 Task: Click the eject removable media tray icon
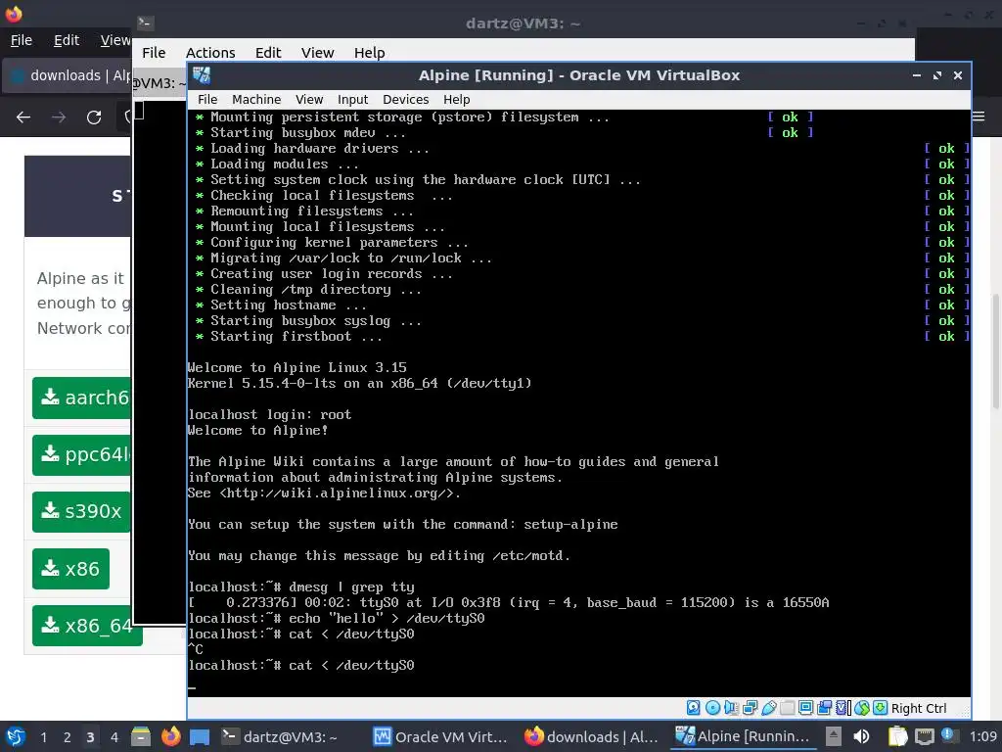pos(833,736)
